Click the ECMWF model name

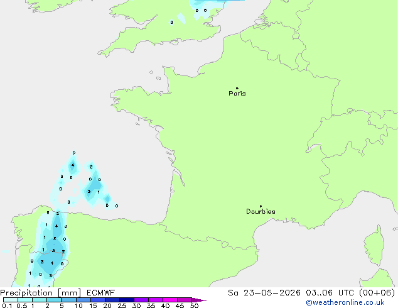pos(101,293)
